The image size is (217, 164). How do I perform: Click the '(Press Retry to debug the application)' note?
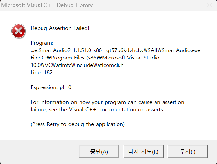[78, 124]
